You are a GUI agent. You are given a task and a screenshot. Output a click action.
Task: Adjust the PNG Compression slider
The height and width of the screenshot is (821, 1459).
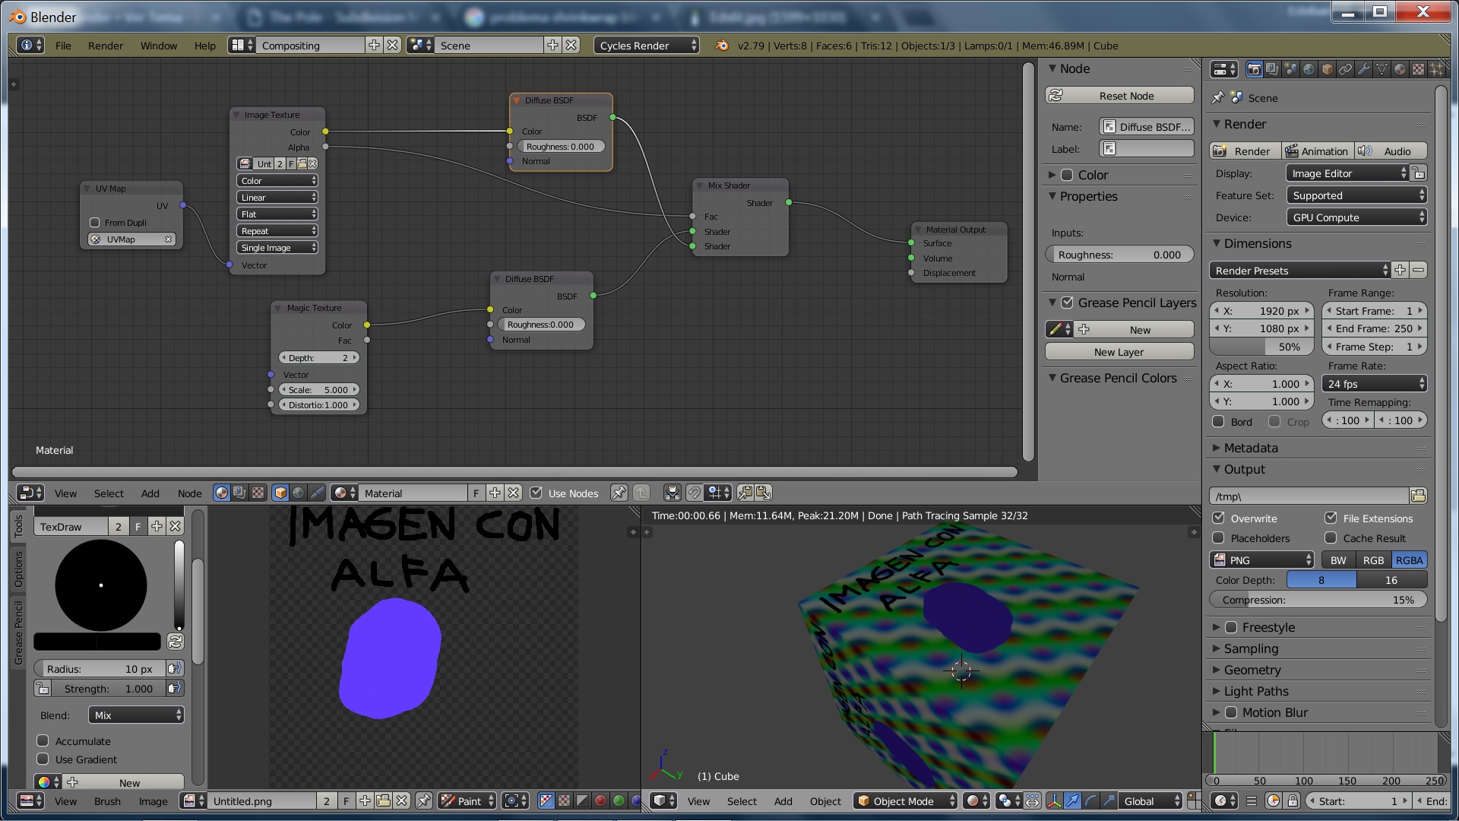(1318, 600)
